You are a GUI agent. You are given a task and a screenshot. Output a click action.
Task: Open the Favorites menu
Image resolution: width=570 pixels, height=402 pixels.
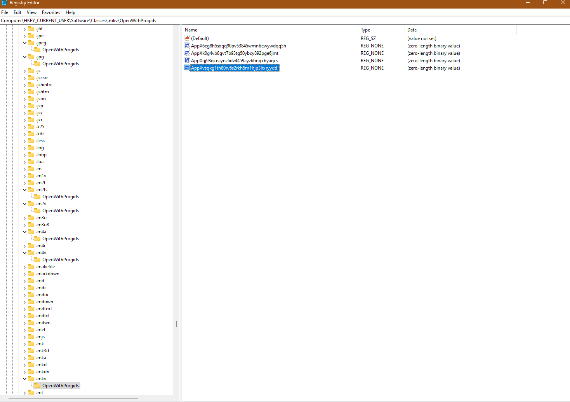click(51, 12)
